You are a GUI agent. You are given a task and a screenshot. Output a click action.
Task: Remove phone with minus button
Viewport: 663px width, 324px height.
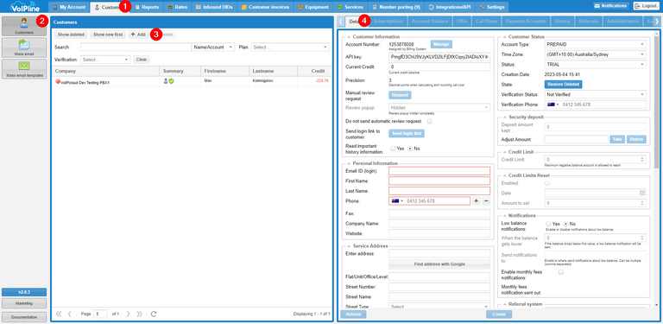tap(486, 201)
